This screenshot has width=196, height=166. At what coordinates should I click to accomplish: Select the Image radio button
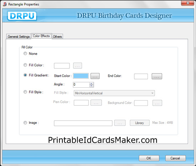coord(25,123)
